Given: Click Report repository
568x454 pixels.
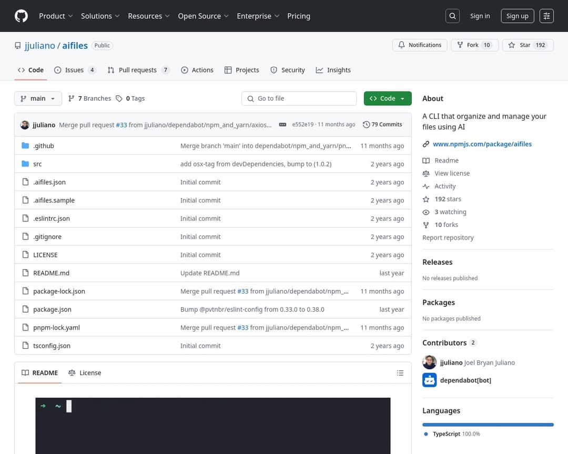Looking at the screenshot, I should (x=448, y=238).
